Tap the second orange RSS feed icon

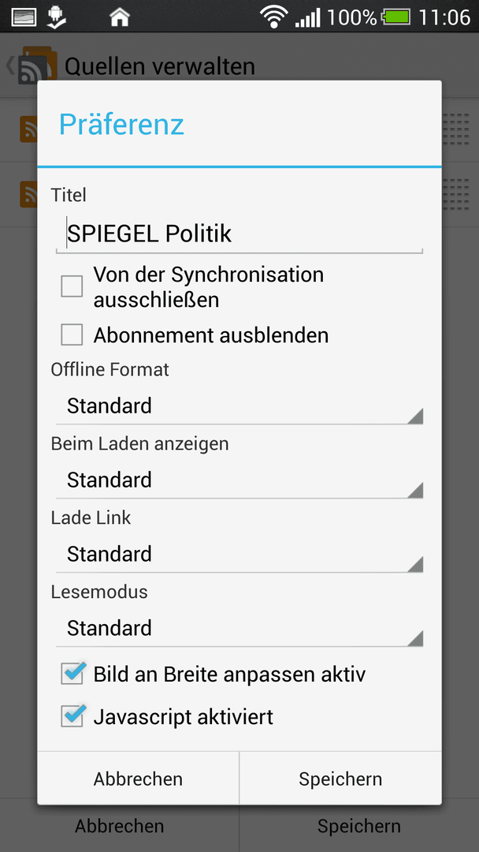point(28,195)
